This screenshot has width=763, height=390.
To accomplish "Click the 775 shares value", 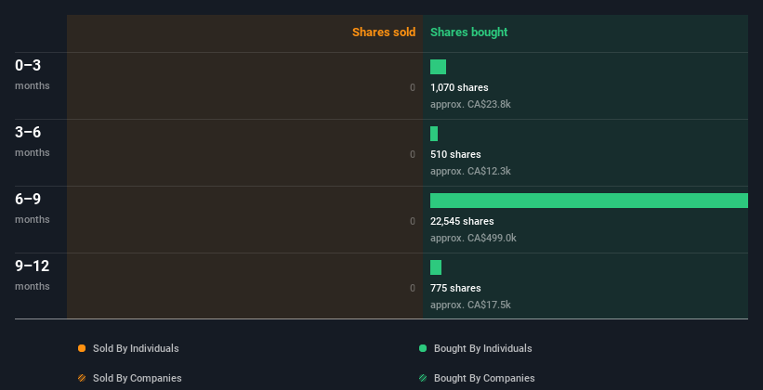I will 455,288.
